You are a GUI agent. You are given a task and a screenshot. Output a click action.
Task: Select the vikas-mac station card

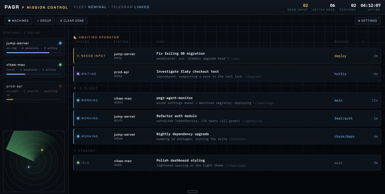pyautogui.click(x=34, y=69)
